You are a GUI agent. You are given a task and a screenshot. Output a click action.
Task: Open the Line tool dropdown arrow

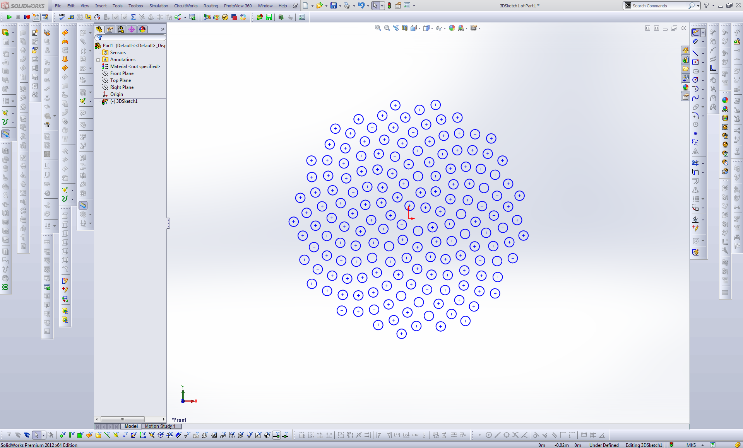click(702, 53)
